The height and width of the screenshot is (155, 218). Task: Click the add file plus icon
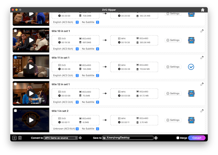tap(14, 138)
